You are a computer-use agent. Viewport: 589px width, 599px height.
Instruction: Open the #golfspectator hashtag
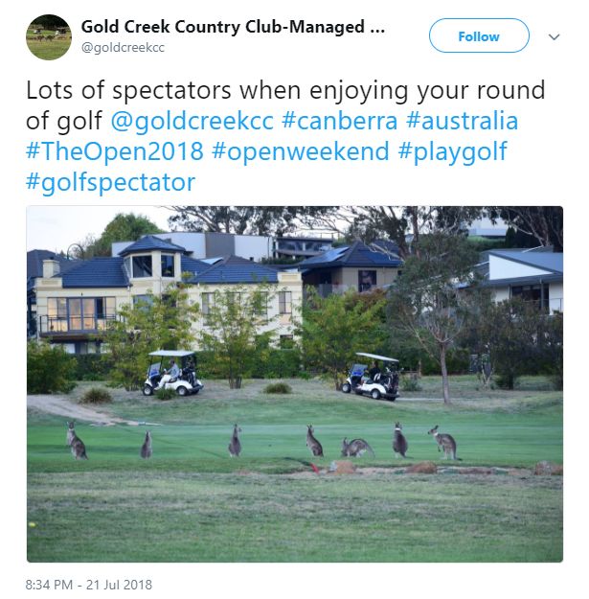click(111, 183)
